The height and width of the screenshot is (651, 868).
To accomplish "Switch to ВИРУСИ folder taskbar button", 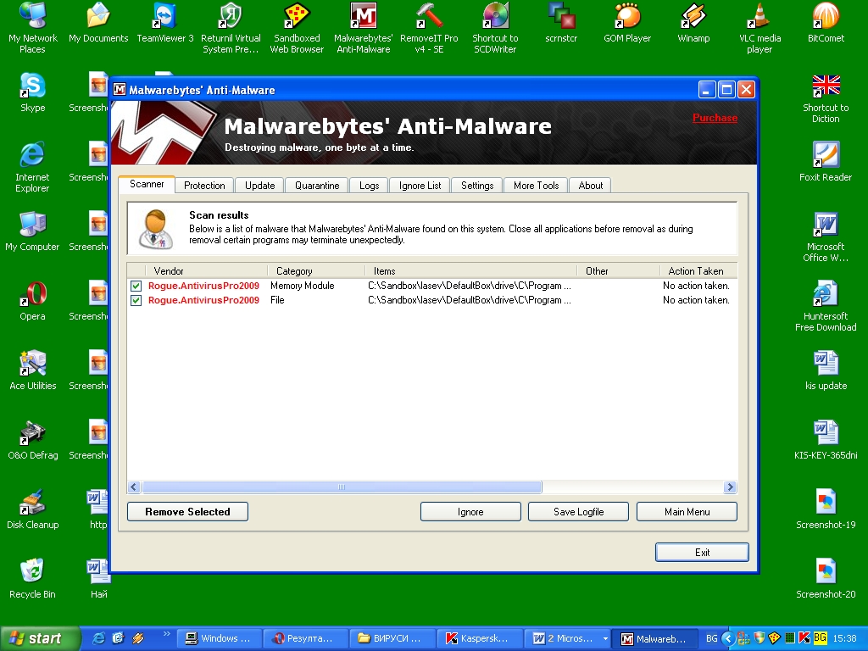I will coord(392,638).
